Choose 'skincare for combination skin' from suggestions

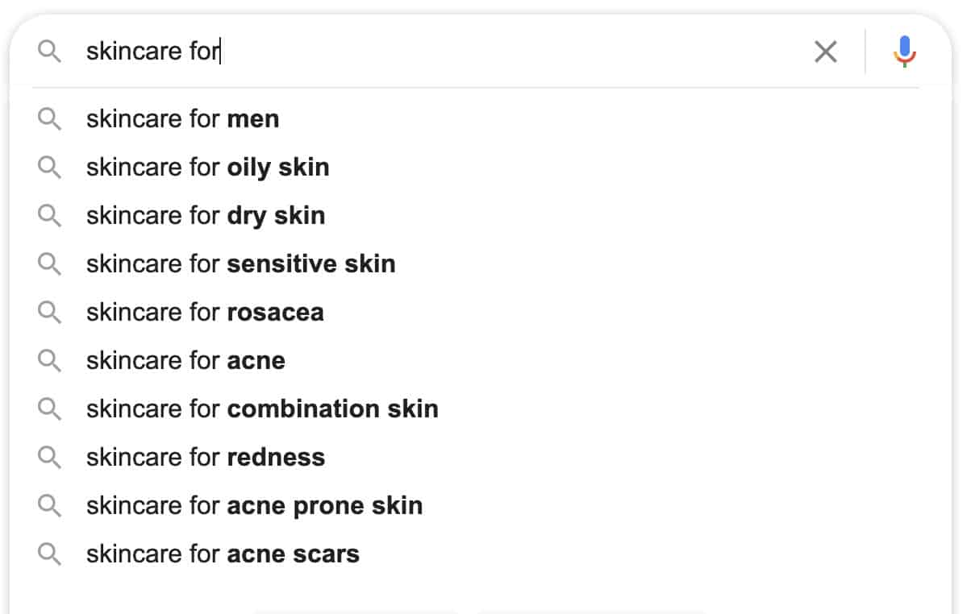(x=261, y=409)
